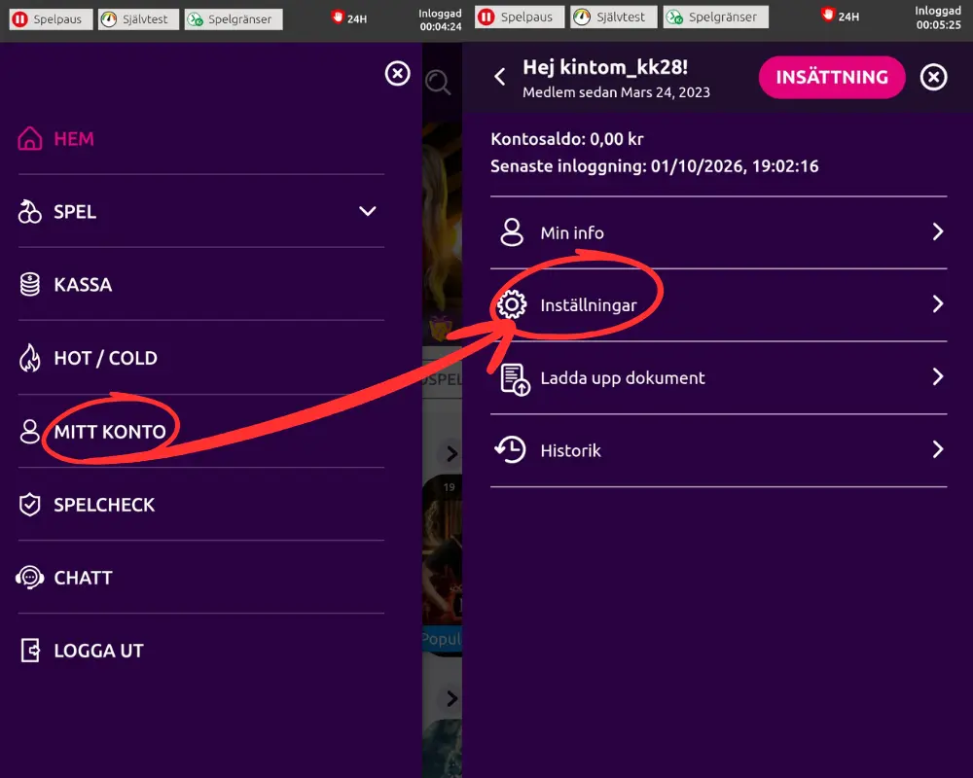Open the chevron on the Historik row
This screenshot has height=778, width=973.
coord(938,450)
